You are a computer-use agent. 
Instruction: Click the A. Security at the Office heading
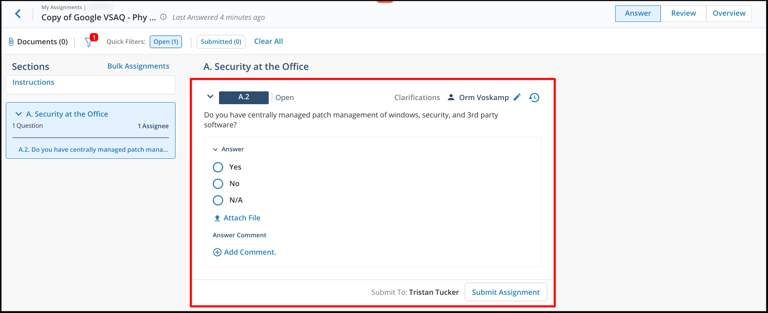coord(256,67)
